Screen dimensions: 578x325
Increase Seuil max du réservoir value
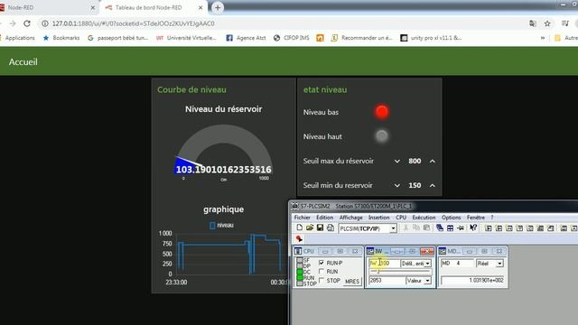pyautogui.click(x=433, y=161)
